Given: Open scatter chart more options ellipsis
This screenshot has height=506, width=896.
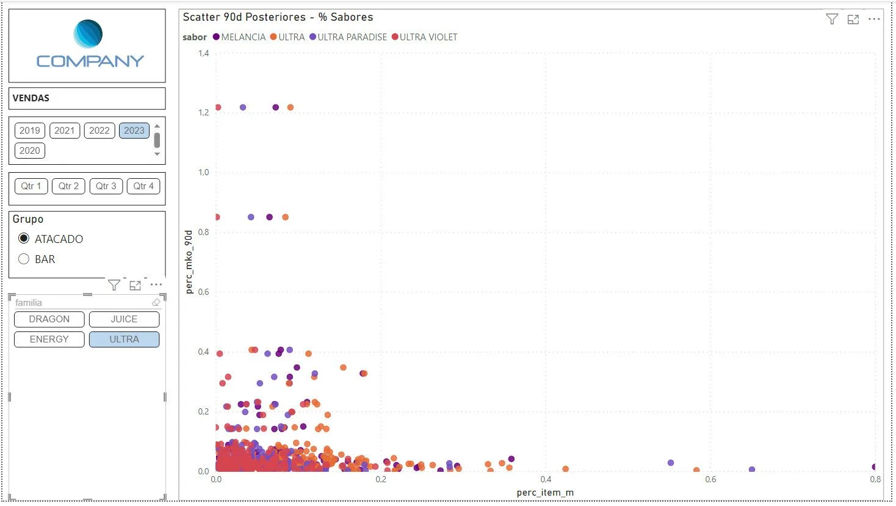Looking at the screenshot, I should tap(874, 20).
